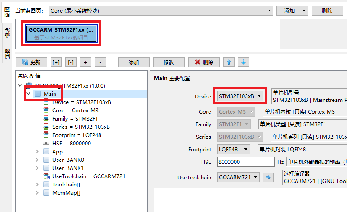Select Main node in tree
347x212 pixels.
[x=50, y=94]
